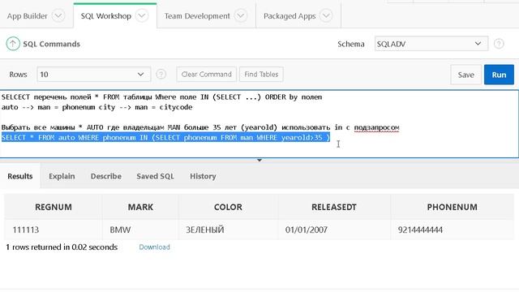The height and width of the screenshot is (292, 519).
Task: Expand the Team Development menu chevron
Action: point(241,15)
